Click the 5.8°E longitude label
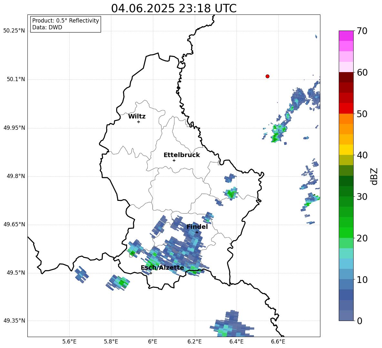382x348 pixels. [x=111, y=342]
